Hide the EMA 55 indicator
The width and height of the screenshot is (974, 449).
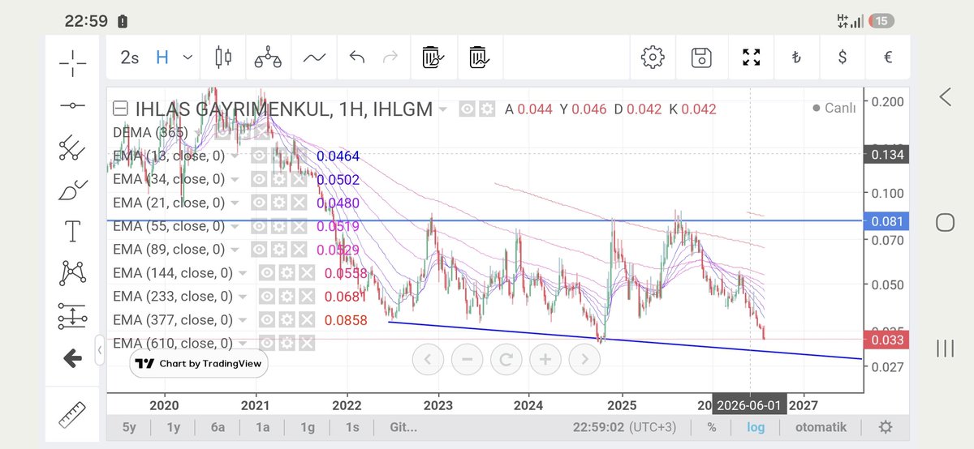point(259,226)
